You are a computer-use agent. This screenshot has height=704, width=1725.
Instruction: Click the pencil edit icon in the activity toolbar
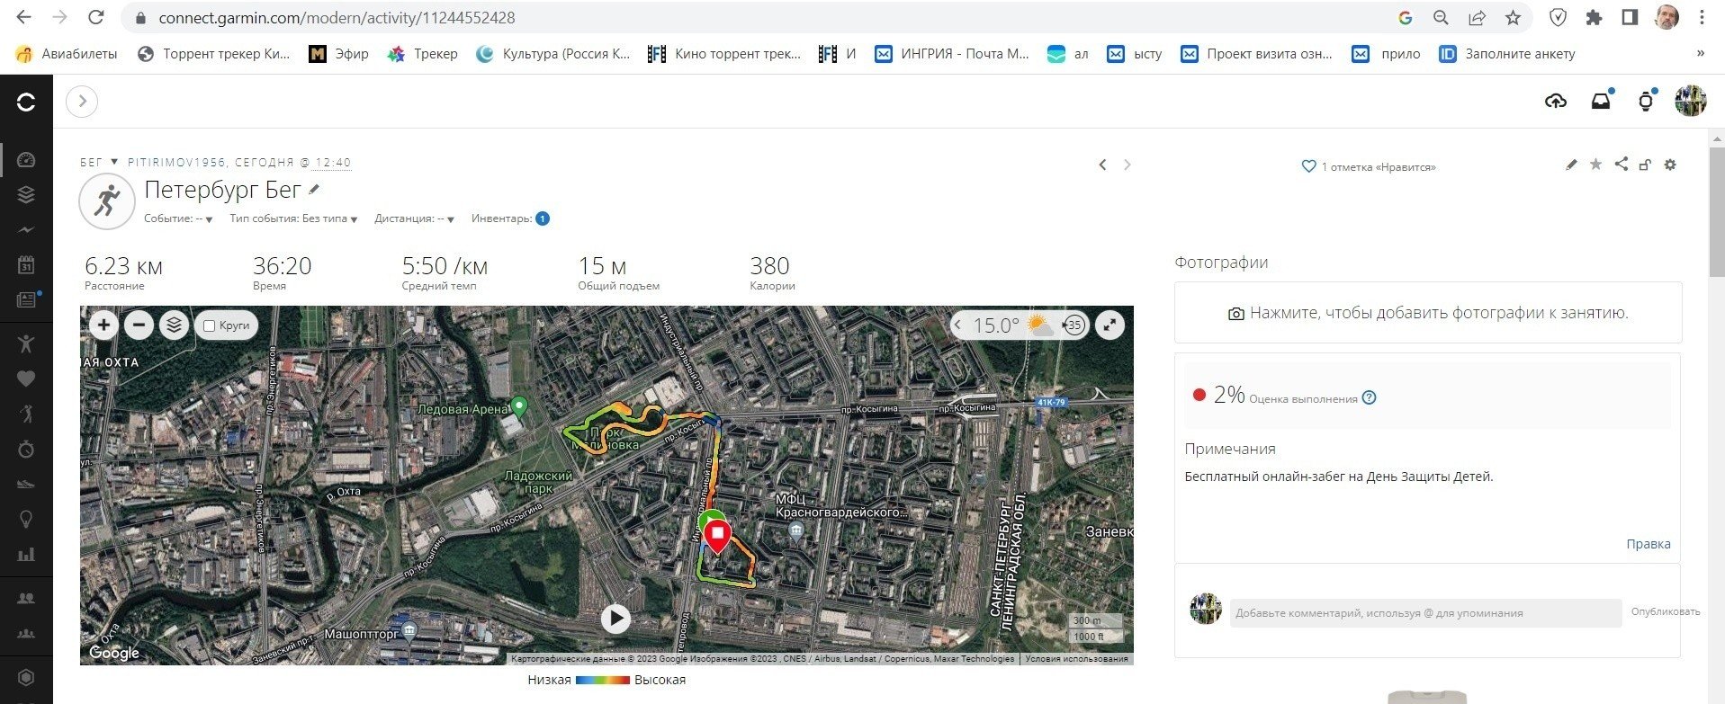1571,165
